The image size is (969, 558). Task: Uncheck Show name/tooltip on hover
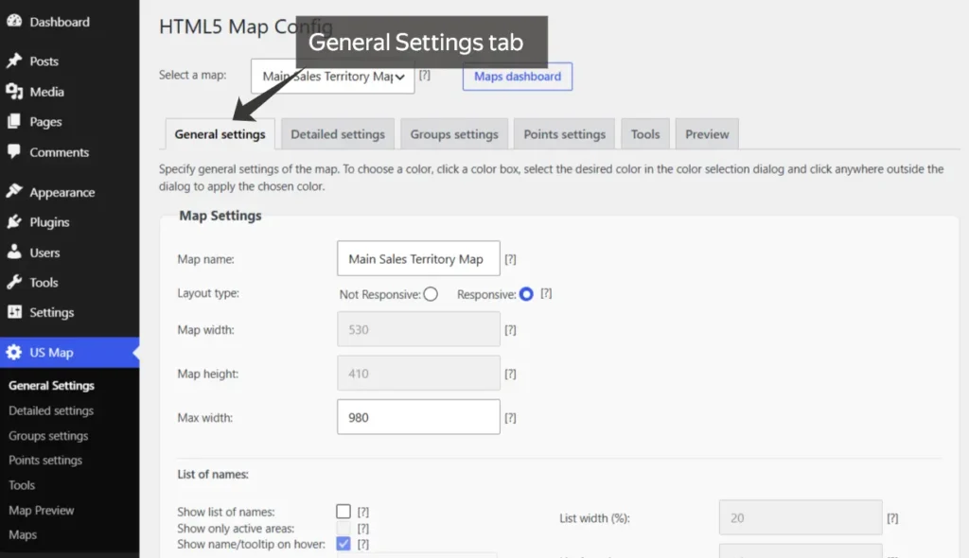tap(344, 544)
